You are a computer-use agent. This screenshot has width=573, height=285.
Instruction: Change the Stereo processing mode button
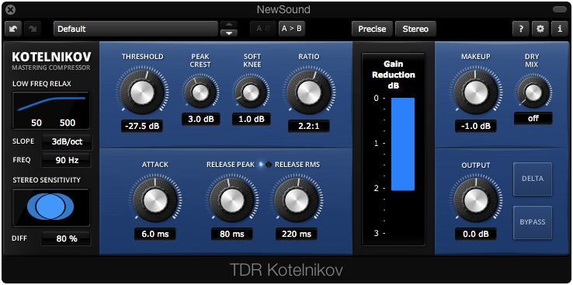point(415,29)
